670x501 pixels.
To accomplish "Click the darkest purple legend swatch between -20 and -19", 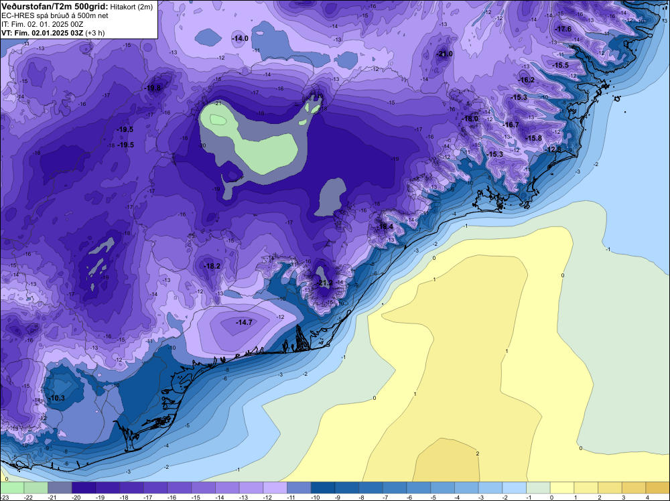I will (84, 488).
